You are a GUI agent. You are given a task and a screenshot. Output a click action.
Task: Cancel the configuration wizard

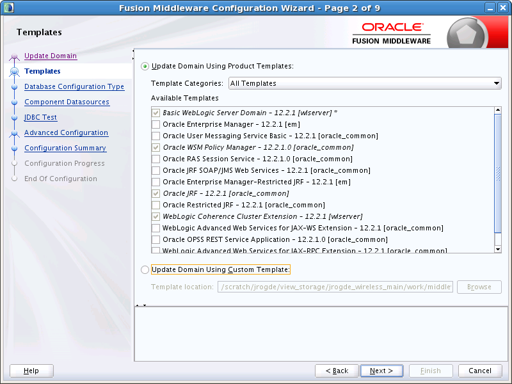[x=480, y=371]
